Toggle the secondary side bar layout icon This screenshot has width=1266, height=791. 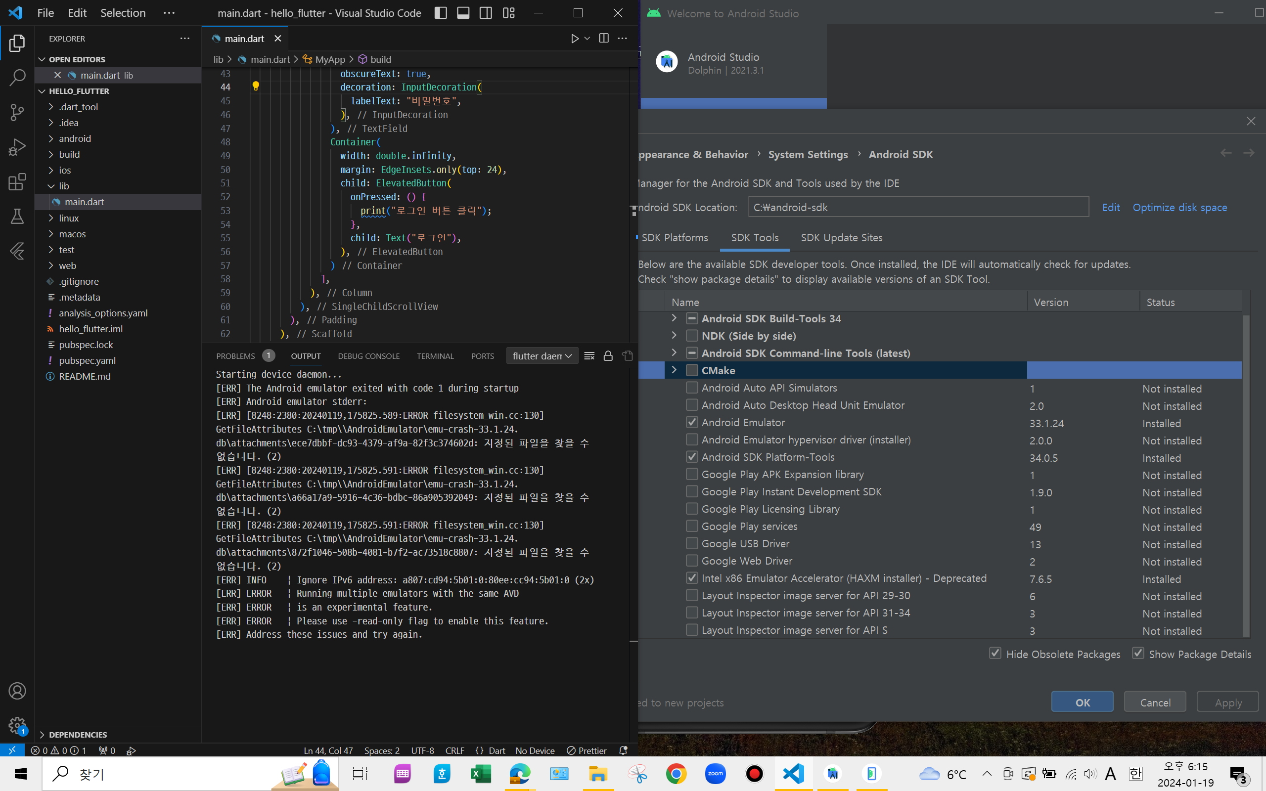(486, 13)
